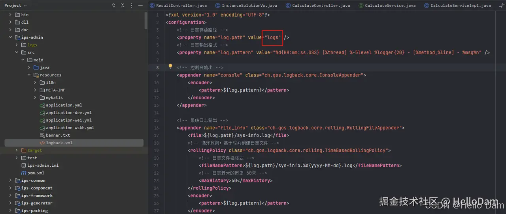This screenshot has height=214, width=506.
Task: Click the "logs" value on line 4
Action: (273, 37)
